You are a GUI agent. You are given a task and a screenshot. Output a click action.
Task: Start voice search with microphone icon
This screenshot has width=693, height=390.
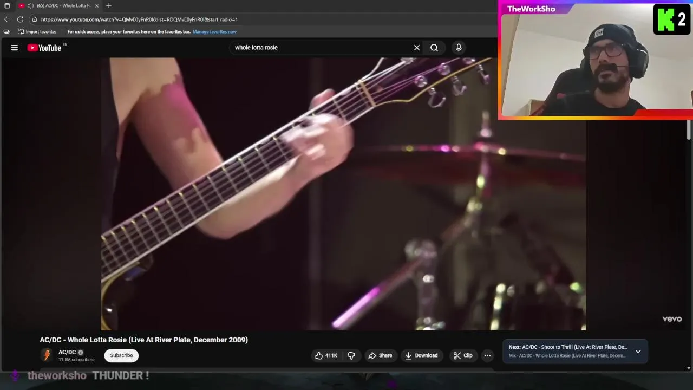(x=459, y=48)
